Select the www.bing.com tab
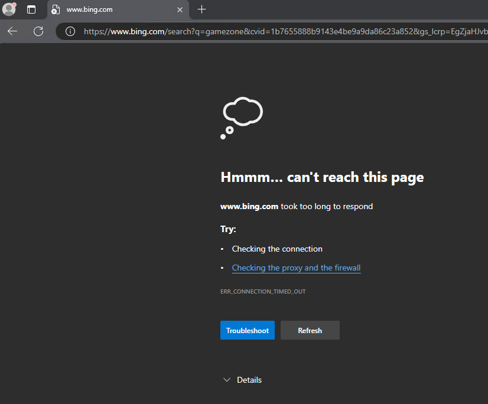 click(118, 9)
